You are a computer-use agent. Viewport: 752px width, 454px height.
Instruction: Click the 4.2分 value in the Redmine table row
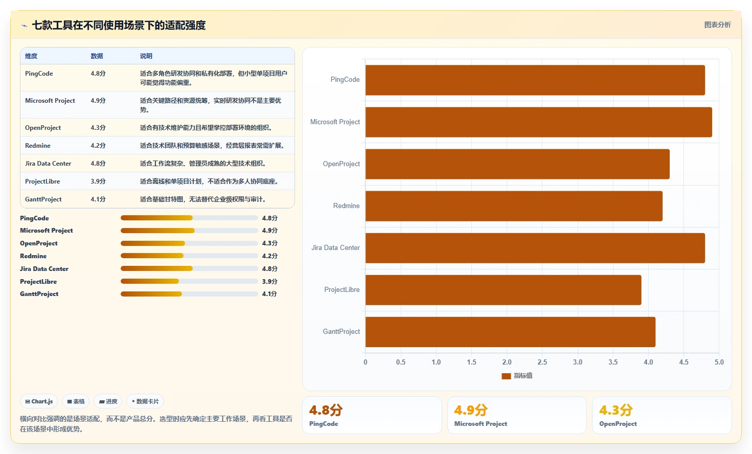[x=98, y=146]
